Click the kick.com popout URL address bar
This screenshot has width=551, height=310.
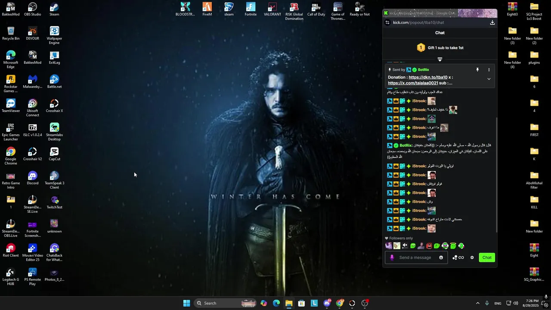click(x=439, y=22)
